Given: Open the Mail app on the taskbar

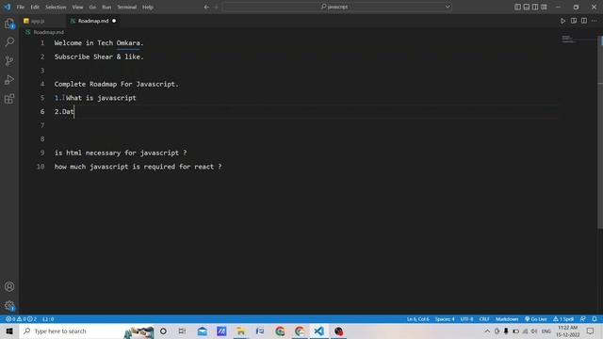Looking at the screenshot, I should 202,331.
